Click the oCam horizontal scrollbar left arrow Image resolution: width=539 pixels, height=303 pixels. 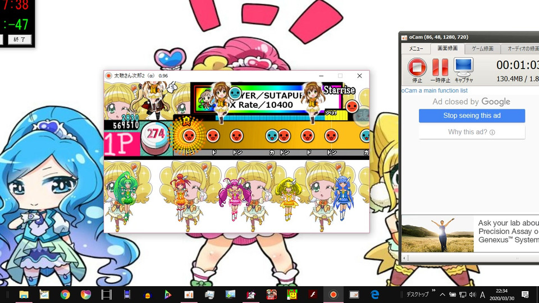404,258
